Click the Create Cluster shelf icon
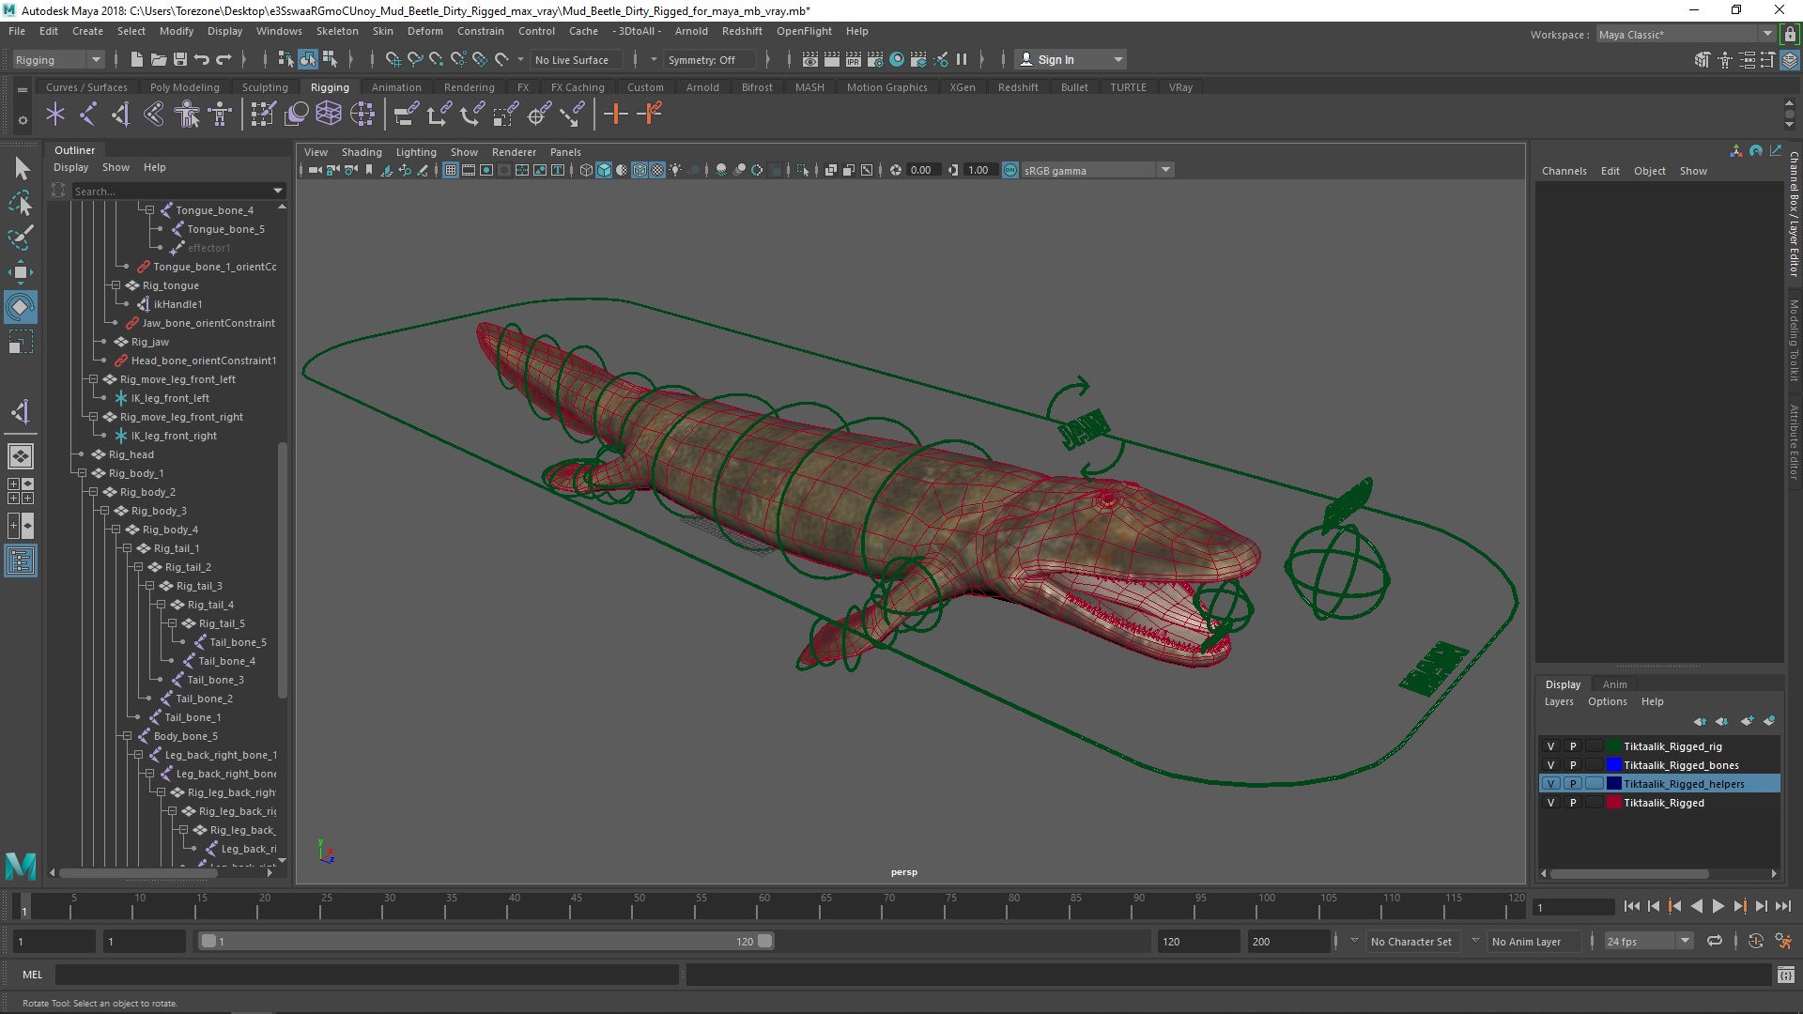This screenshot has width=1803, height=1014. click(x=362, y=115)
